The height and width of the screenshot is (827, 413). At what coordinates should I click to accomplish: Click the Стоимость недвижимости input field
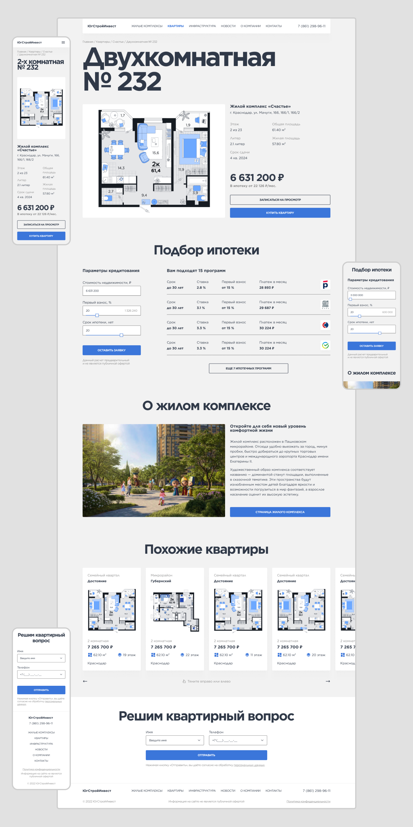point(112,291)
